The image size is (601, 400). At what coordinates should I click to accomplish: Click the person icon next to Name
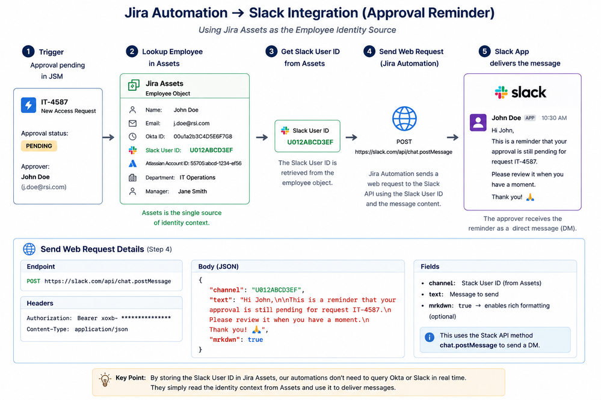tap(132, 110)
